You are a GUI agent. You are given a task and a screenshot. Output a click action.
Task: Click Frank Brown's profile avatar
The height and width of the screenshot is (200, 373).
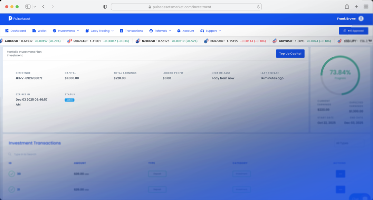point(361,19)
